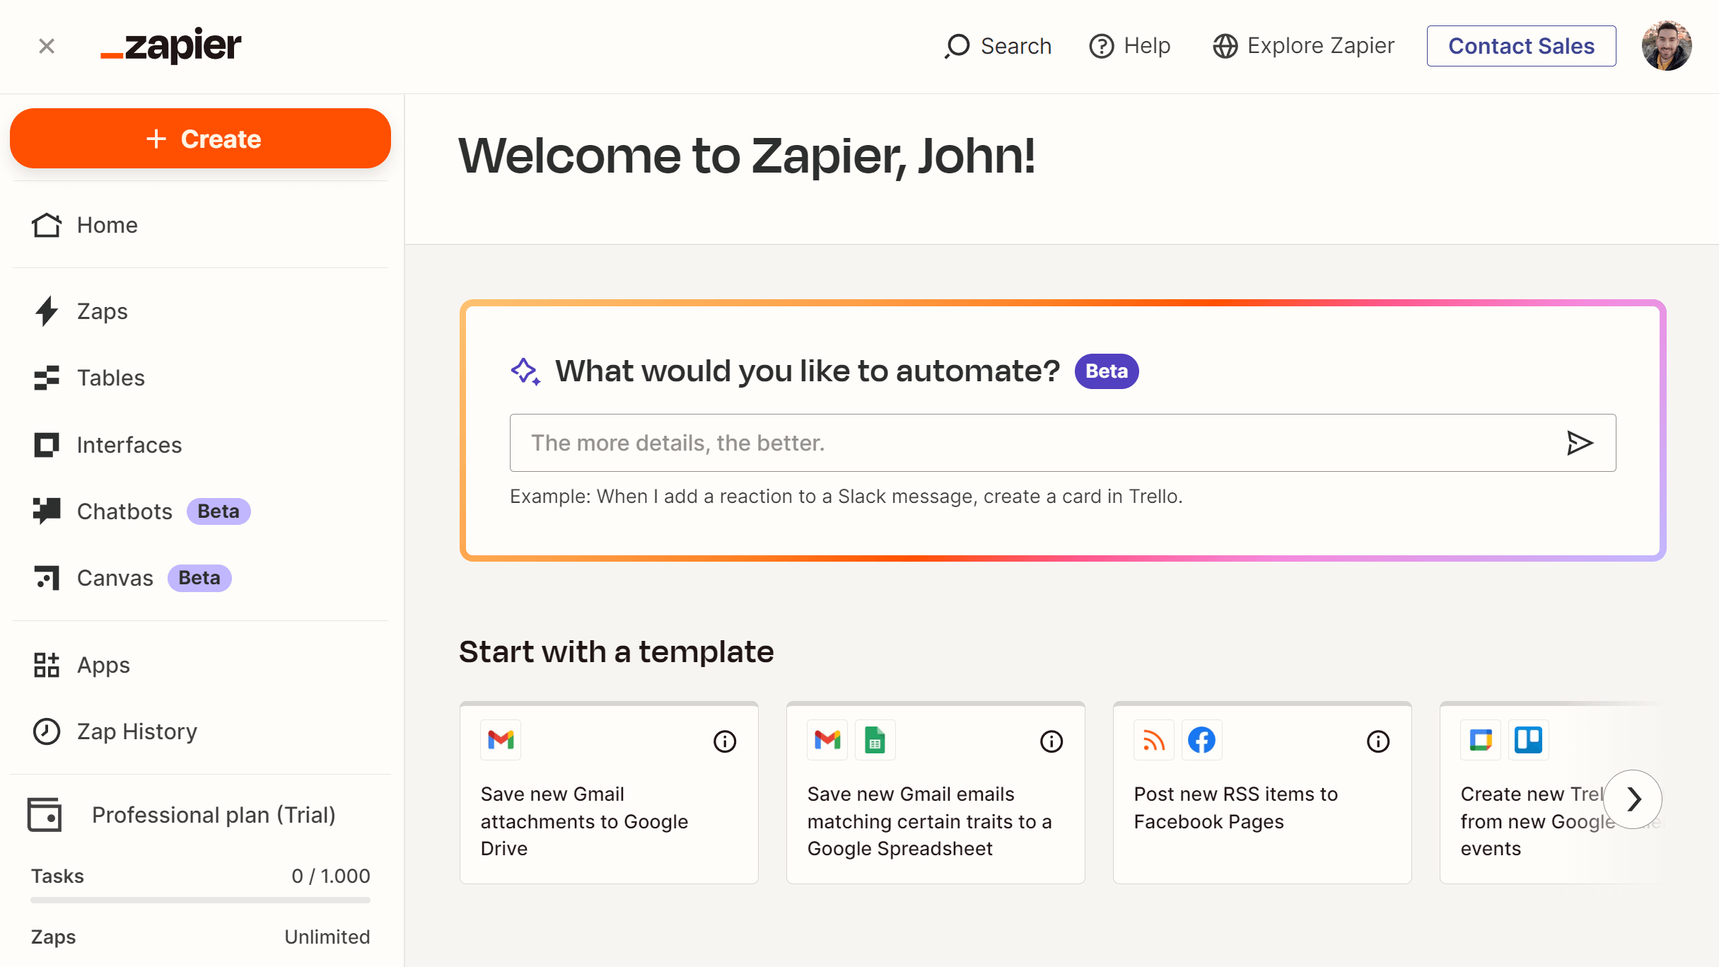The width and height of the screenshot is (1719, 967).
Task: Open the Help menu
Action: pos(1130,46)
